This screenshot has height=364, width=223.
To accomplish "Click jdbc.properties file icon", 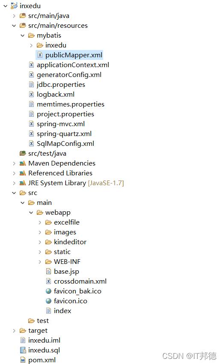I will click(x=31, y=85).
